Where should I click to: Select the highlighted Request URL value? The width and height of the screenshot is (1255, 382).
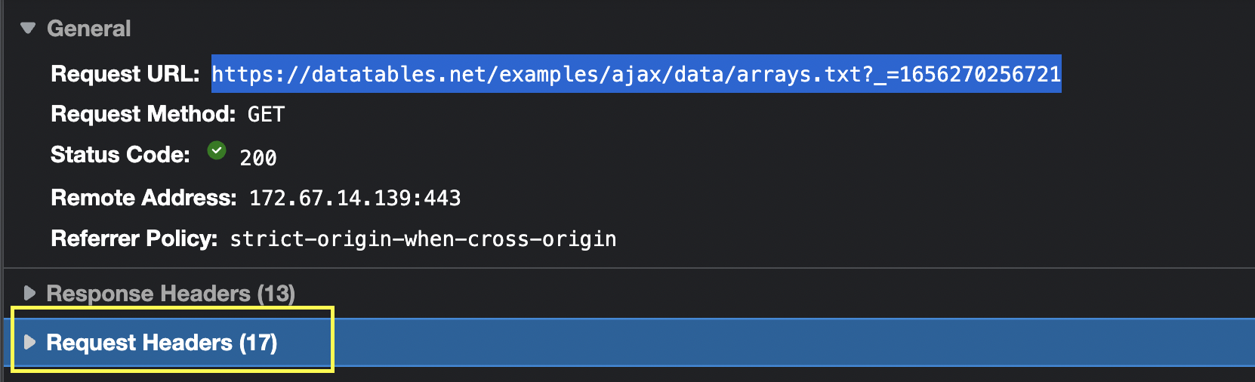(x=636, y=74)
